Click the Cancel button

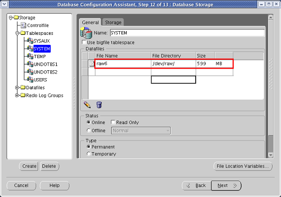tap(21, 185)
